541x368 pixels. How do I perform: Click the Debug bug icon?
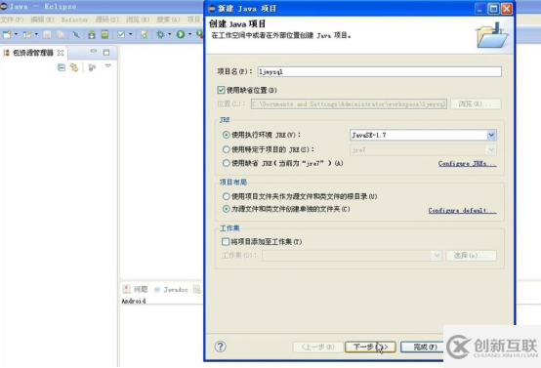point(160,34)
